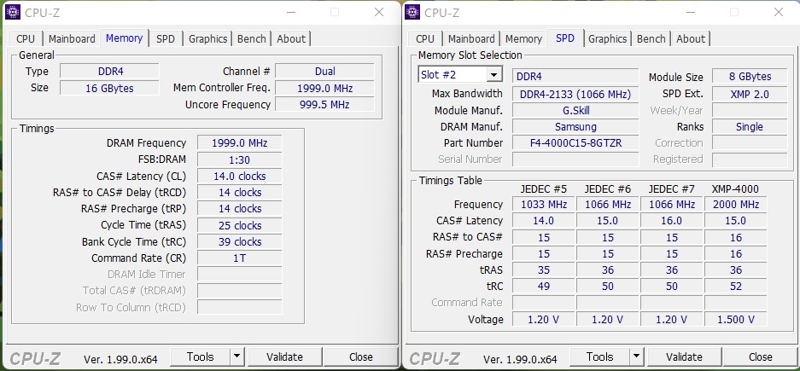
Task: Click the Bank Cycle Time value 39 clocks
Action: (x=239, y=241)
